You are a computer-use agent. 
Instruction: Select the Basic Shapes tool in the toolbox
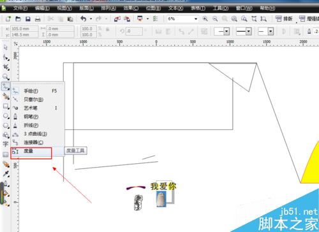(x=6, y=135)
